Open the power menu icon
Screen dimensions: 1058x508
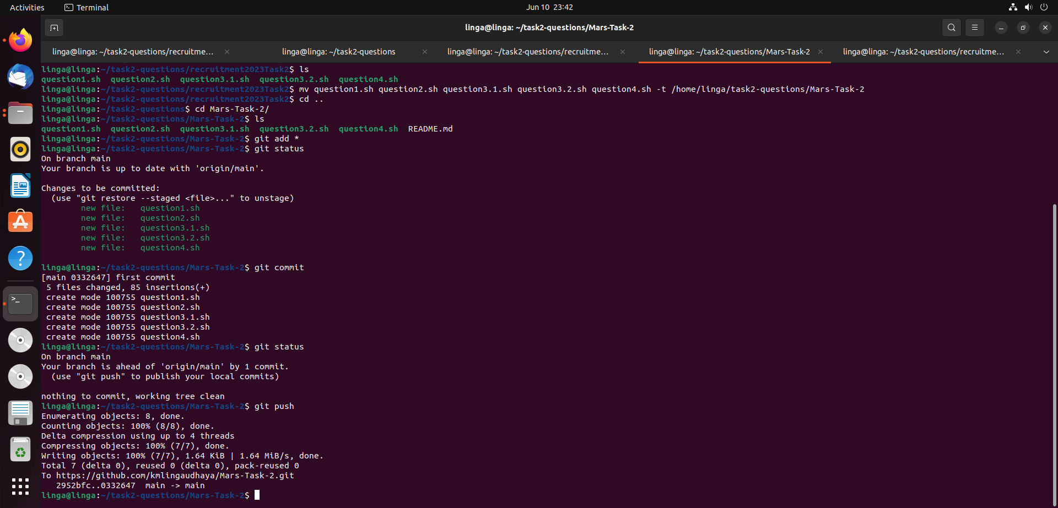click(x=1044, y=7)
